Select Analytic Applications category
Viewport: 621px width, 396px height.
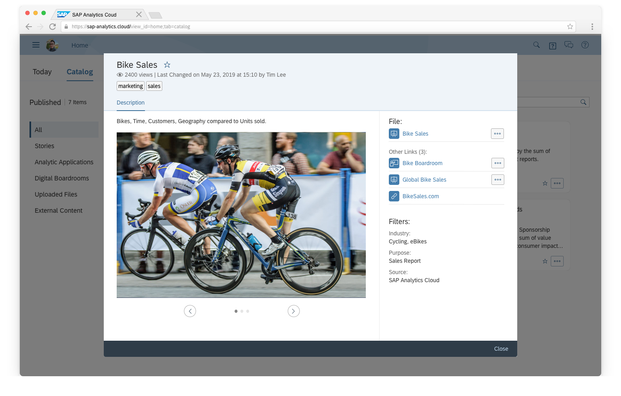(64, 162)
